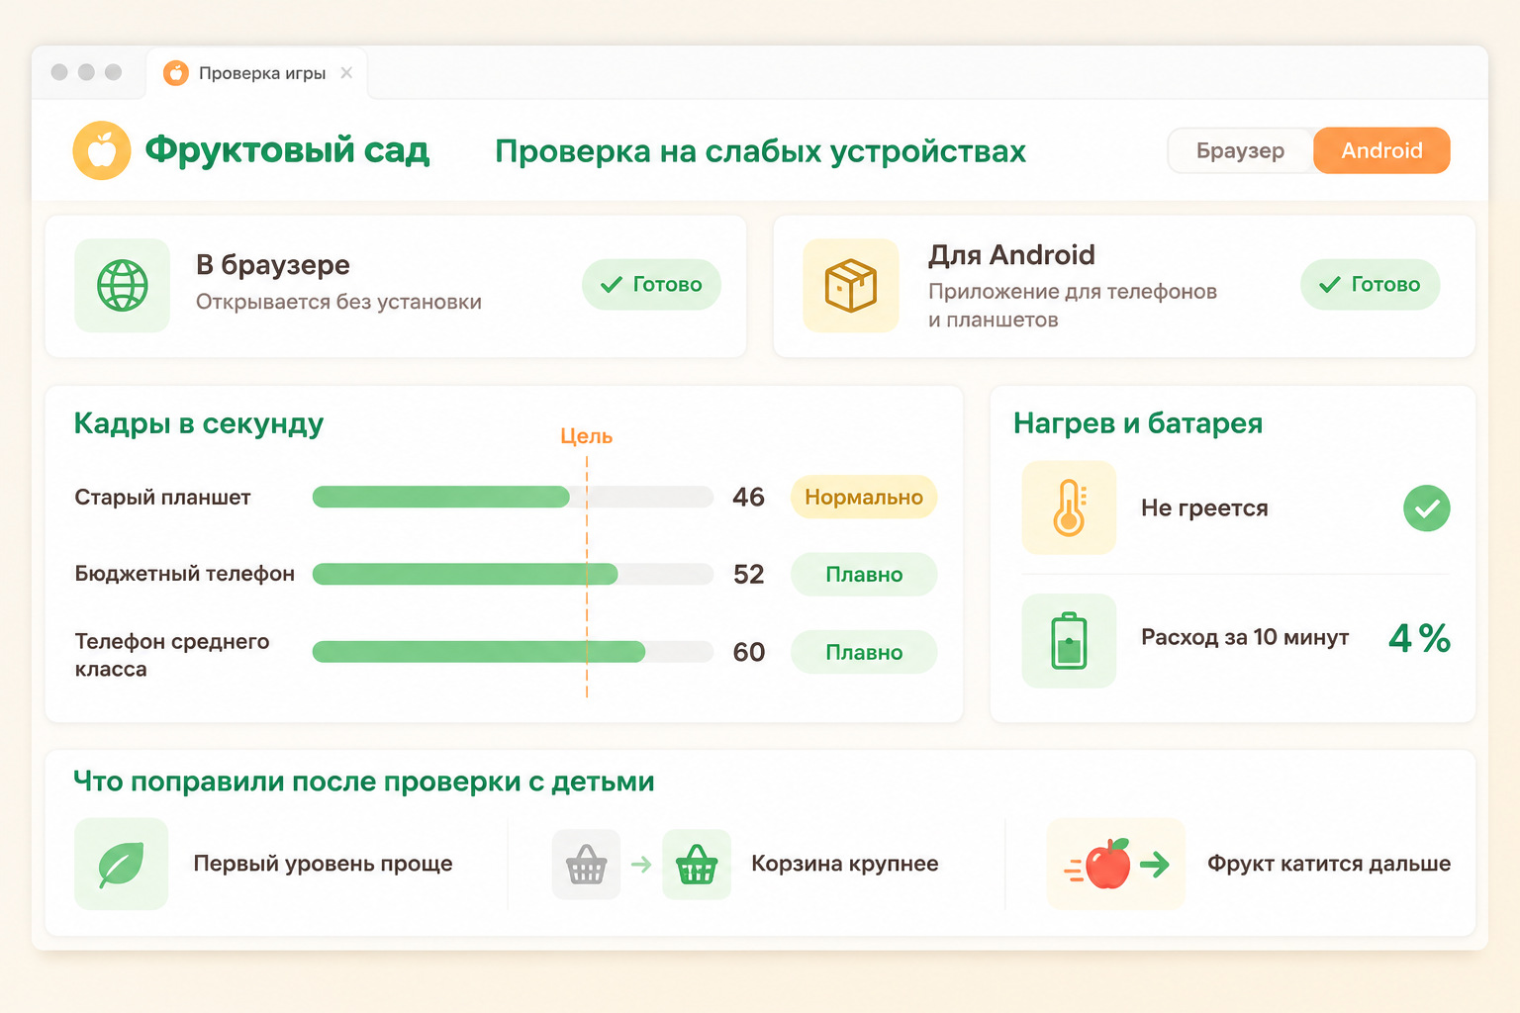1520x1013 pixels.
Task: Click the text Открывается без установки
Action: coord(338,302)
